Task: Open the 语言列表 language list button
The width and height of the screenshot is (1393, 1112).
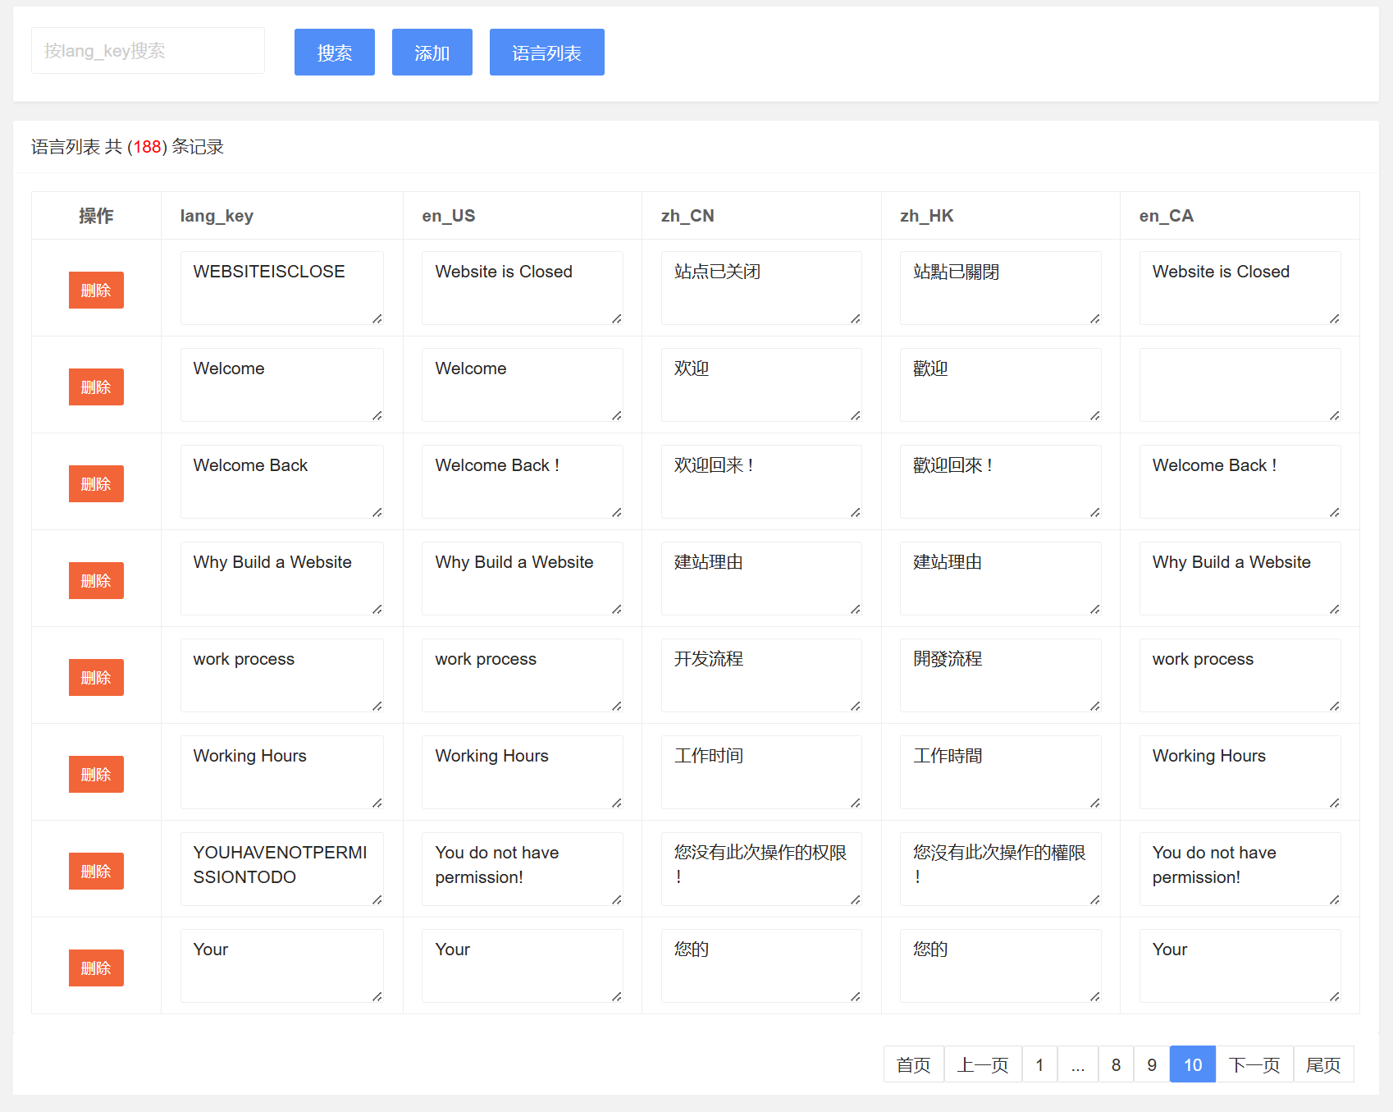Action: tap(547, 53)
